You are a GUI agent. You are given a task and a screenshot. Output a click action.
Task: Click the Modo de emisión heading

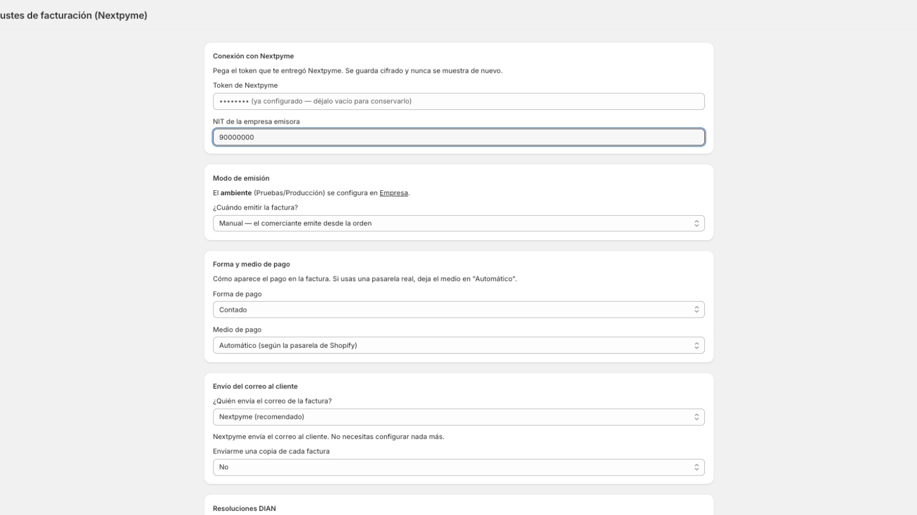click(x=241, y=179)
